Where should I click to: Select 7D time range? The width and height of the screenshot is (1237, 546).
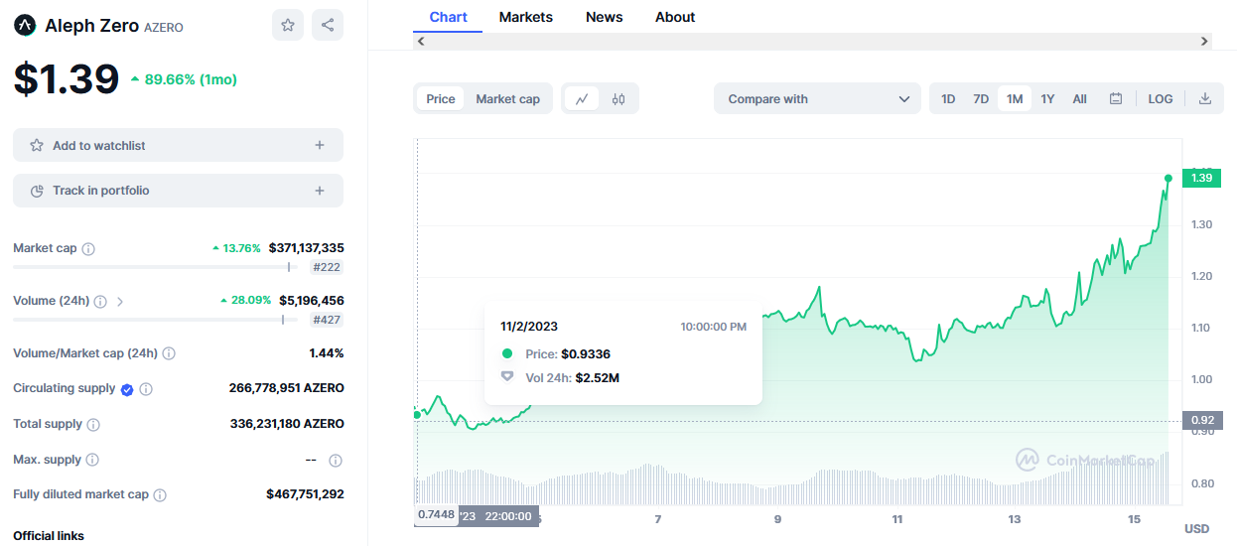pos(981,99)
